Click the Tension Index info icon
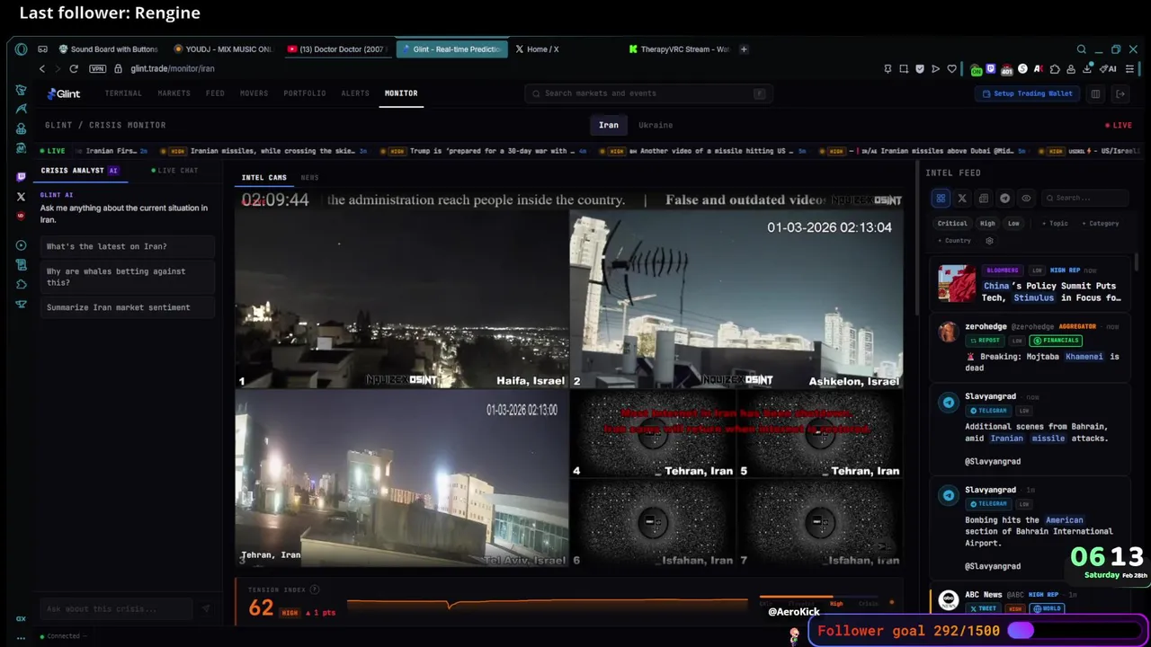The image size is (1151, 647). pyautogui.click(x=314, y=589)
